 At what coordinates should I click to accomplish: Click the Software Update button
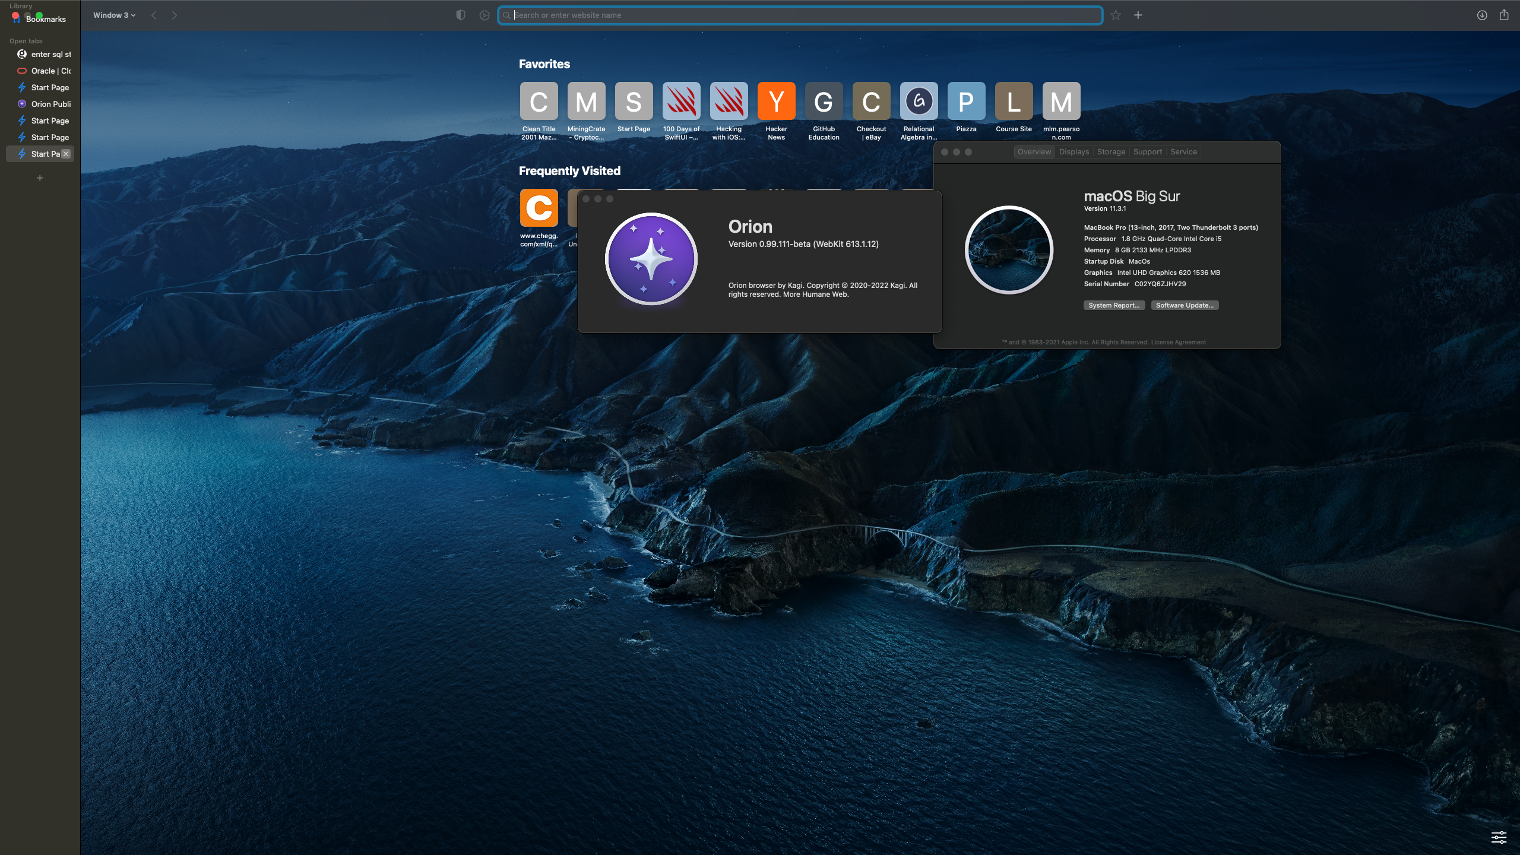[1184, 305]
